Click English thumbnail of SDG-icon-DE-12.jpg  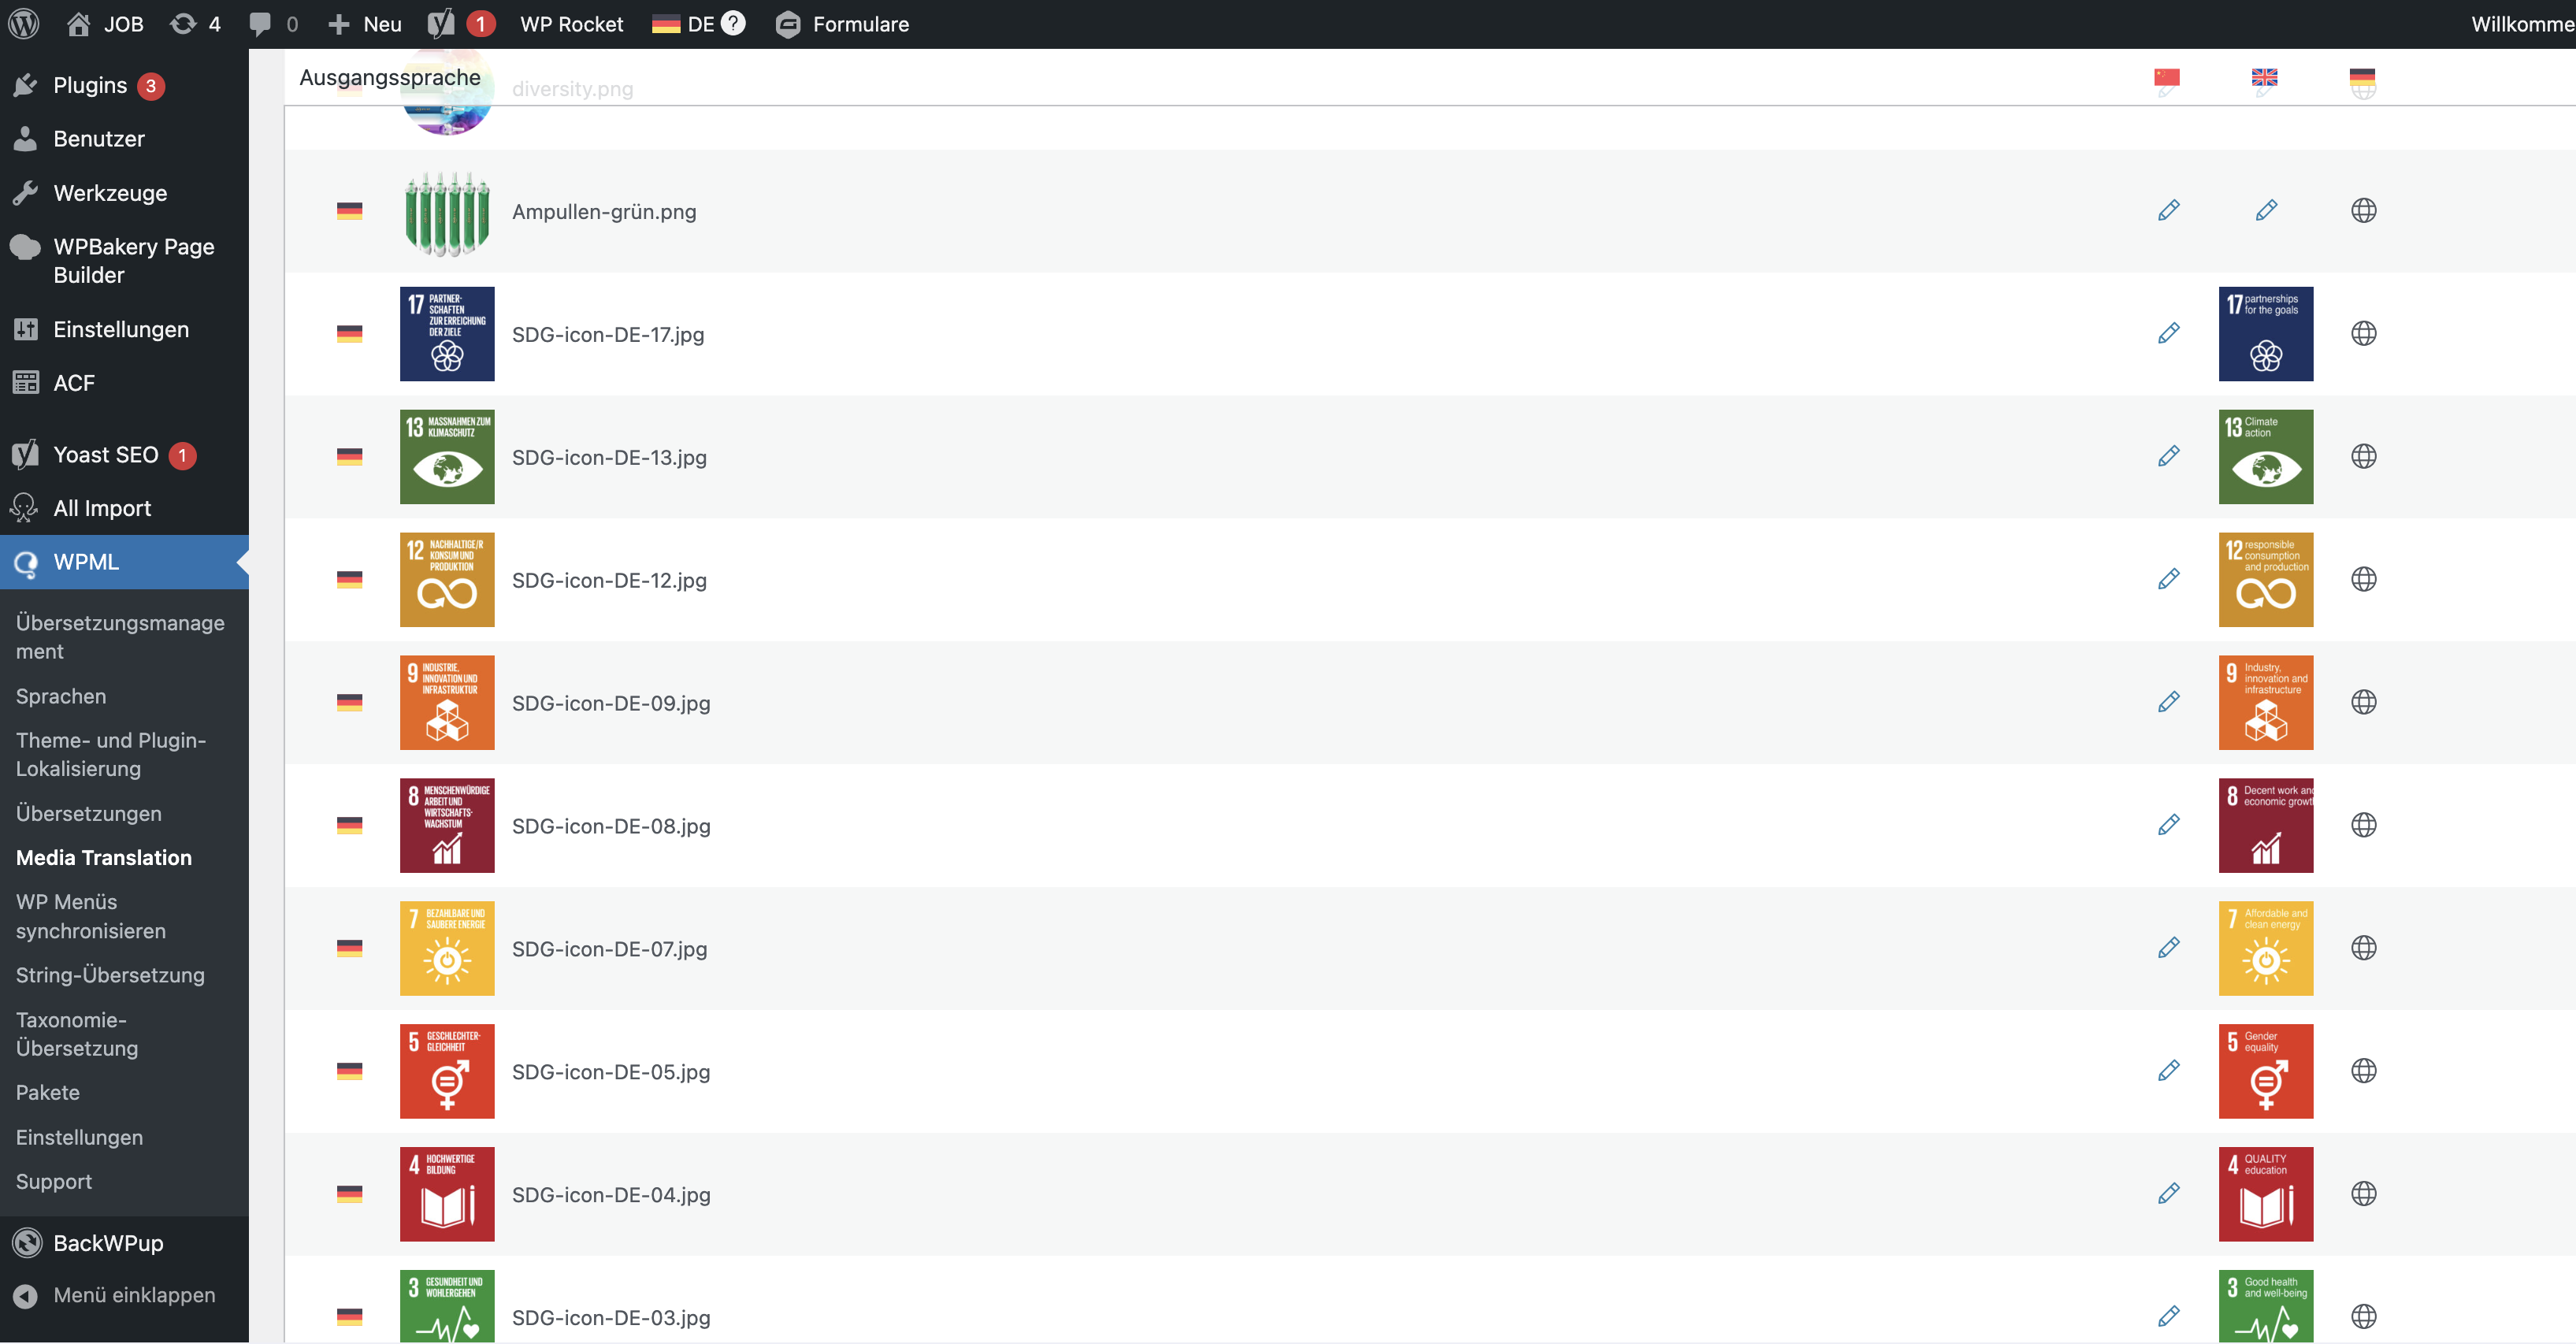point(2265,579)
